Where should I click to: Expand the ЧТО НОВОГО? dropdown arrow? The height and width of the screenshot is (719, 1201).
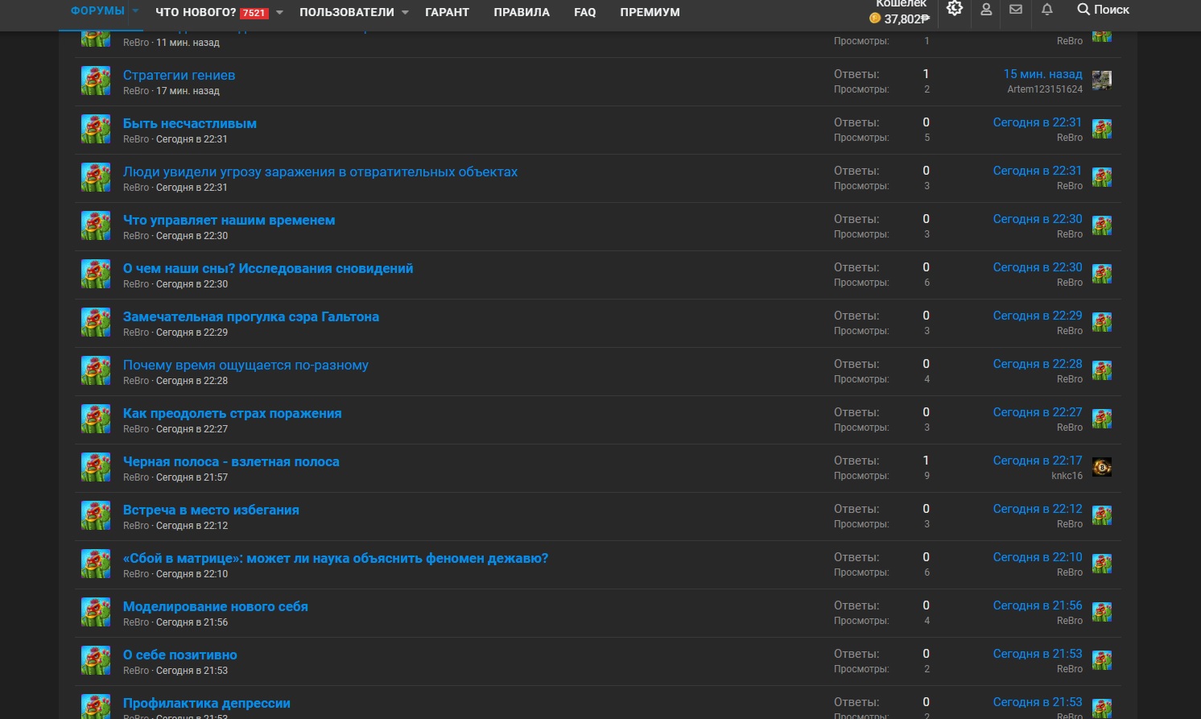tap(279, 12)
